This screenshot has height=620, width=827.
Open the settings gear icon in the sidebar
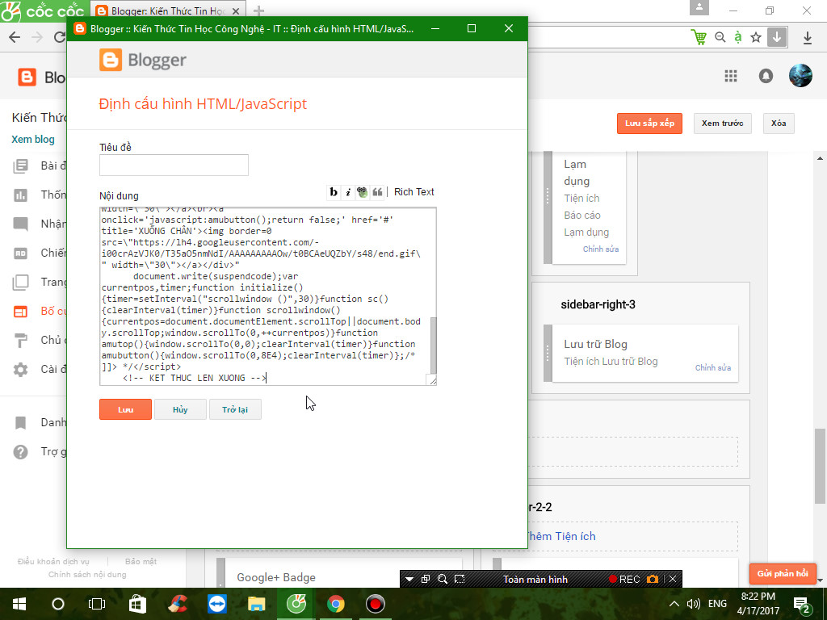20,370
